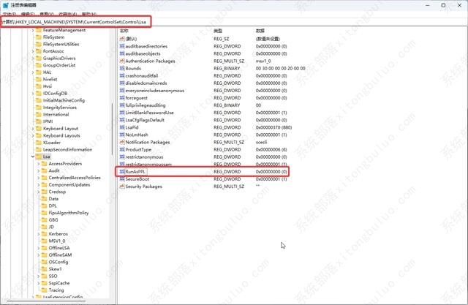Select the IntegrityServices key
This screenshot has width=468, height=305.
[60, 108]
